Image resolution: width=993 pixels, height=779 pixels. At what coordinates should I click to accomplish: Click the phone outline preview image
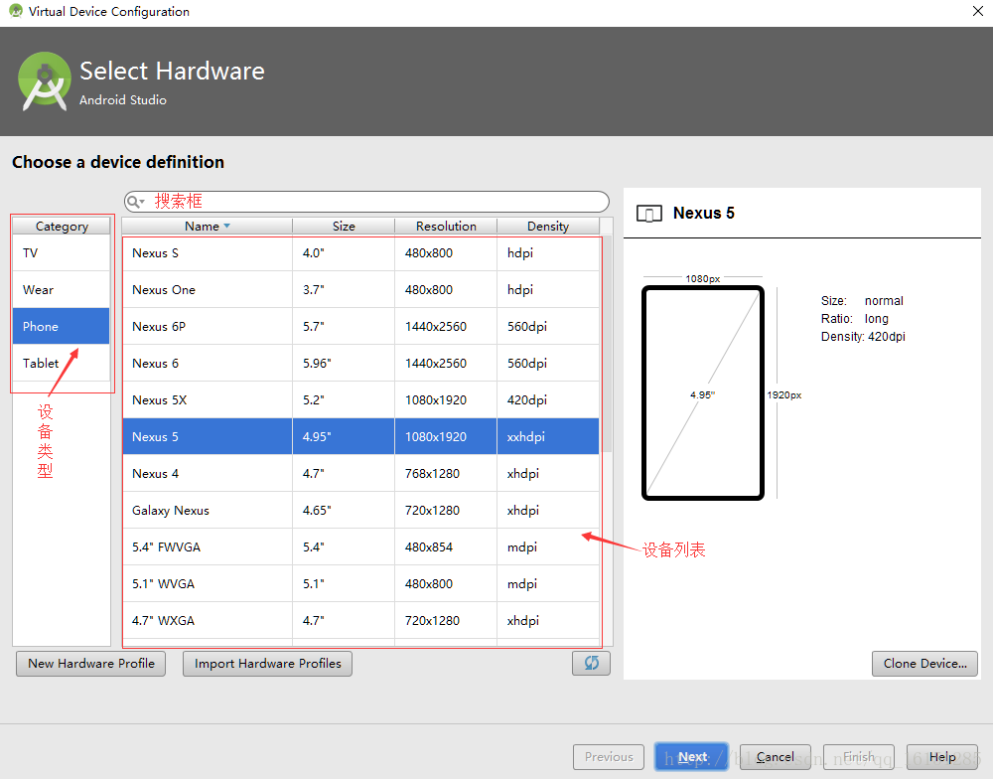click(x=702, y=393)
